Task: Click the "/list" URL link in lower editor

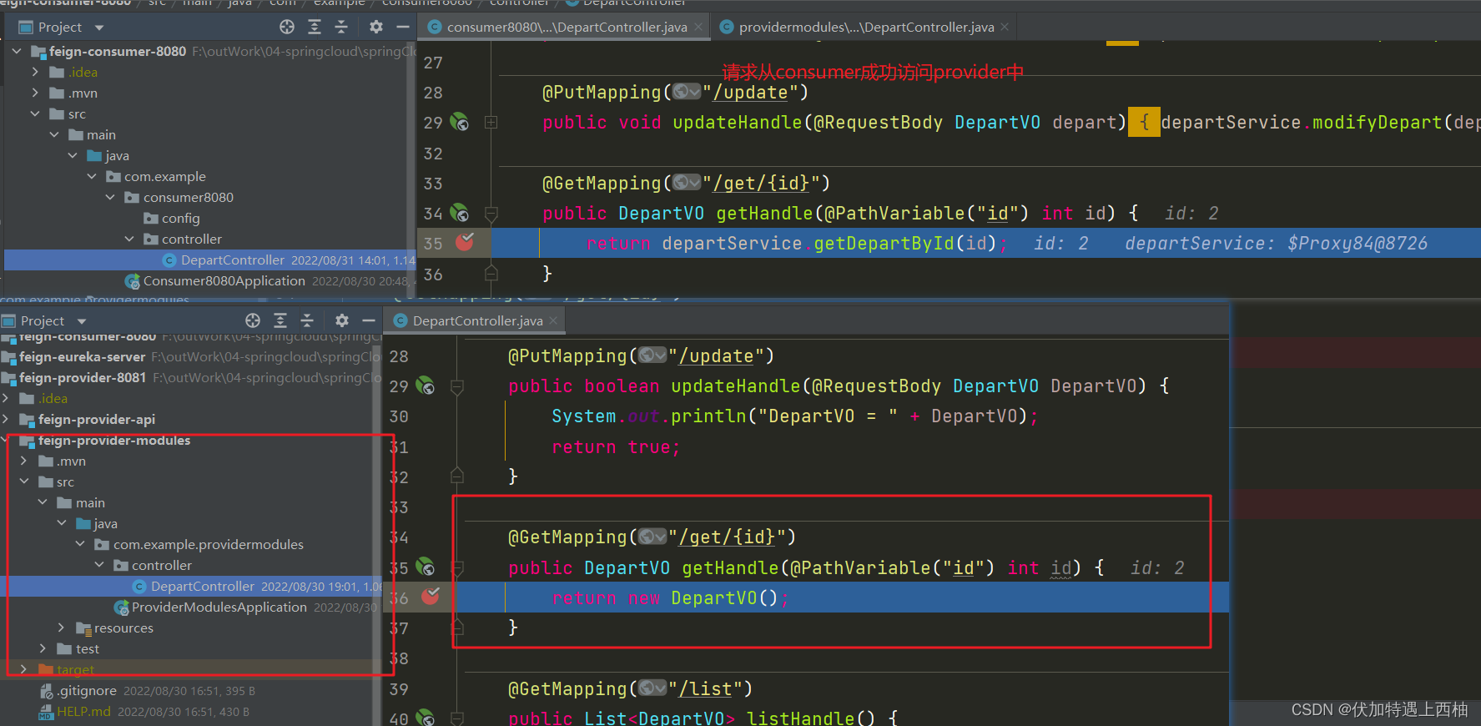Action: pos(705,688)
